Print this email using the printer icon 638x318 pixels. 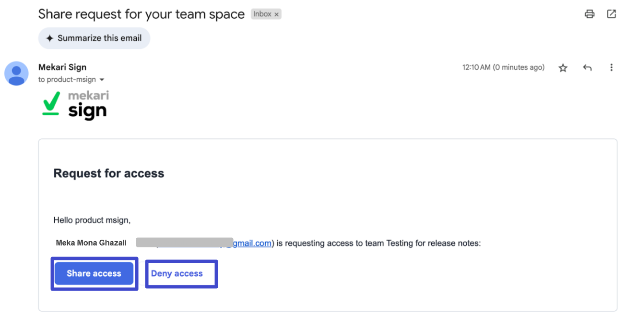click(590, 14)
